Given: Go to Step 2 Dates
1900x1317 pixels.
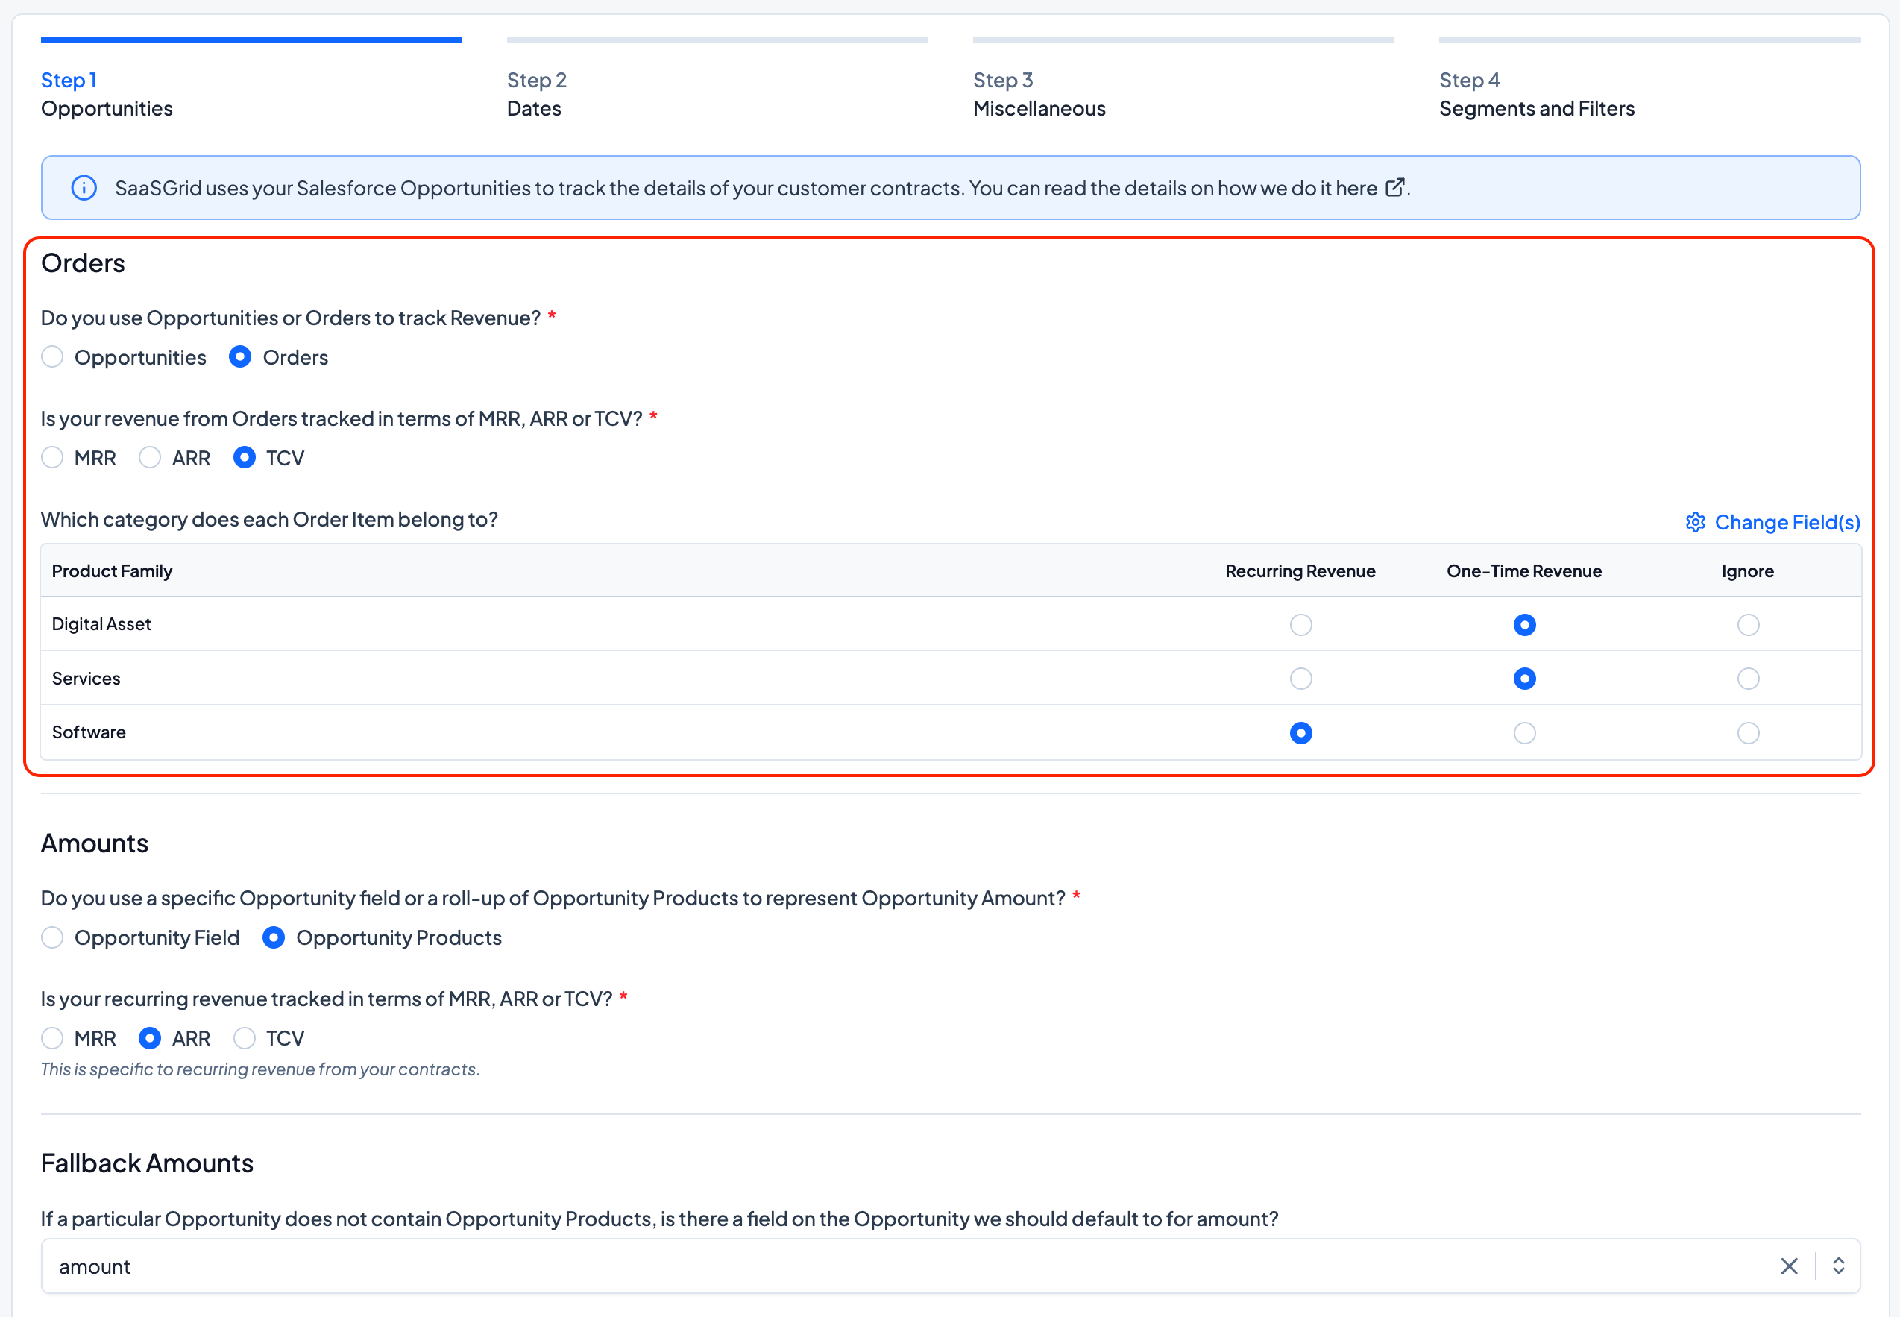Looking at the screenshot, I should click(x=535, y=94).
